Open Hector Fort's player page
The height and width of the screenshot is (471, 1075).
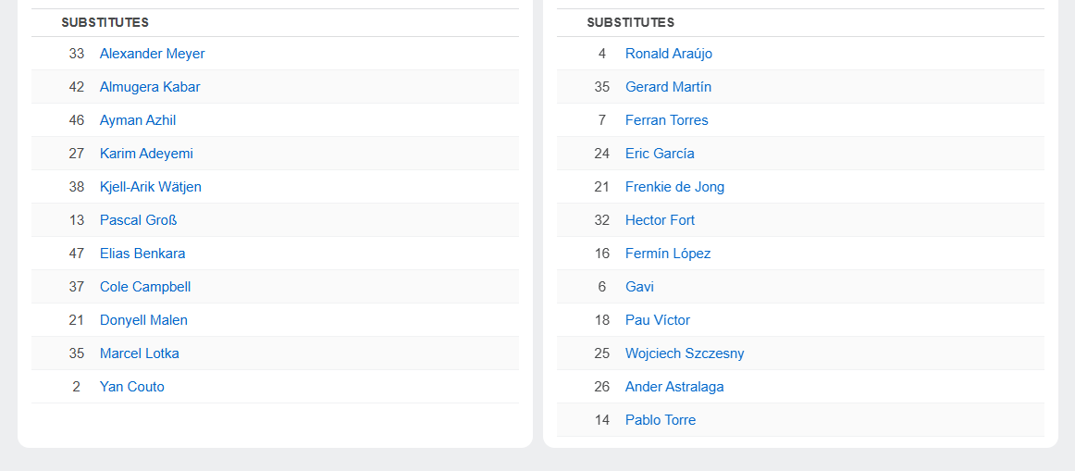coord(660,220)
